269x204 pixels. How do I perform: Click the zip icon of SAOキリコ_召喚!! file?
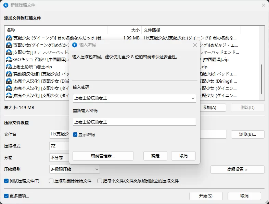click(x=9, y=60)
